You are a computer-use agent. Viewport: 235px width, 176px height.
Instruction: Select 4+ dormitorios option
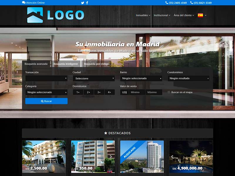pyautogui.click(x=110, y=92)
